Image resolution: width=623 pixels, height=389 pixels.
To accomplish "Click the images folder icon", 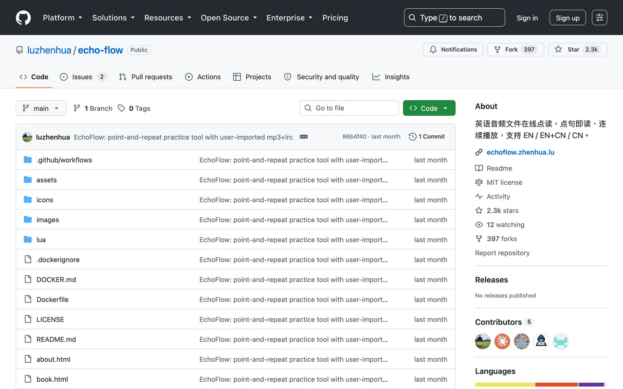I will coord(28,220).
